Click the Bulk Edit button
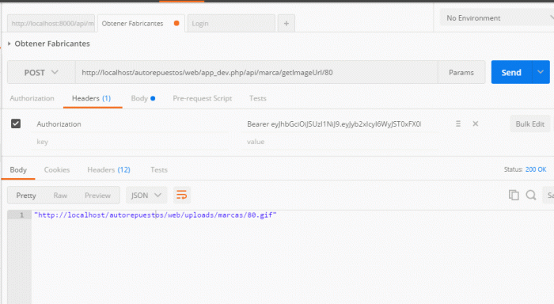 529,123
